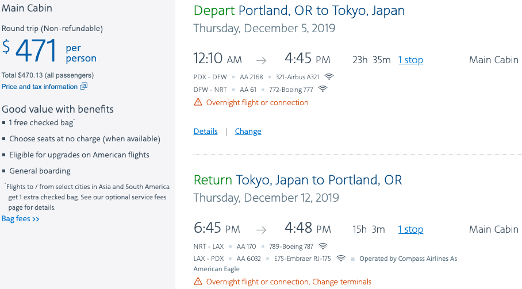Click Wi-Fi icon beside E75-Embraer RJ-175

point(341,259)
